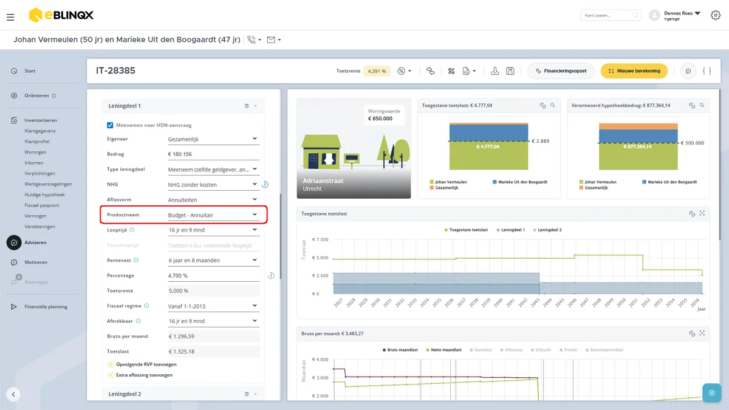Screen dimensions: 729x410
Task: Open the curly braces icon
Action: pos(707,71)
